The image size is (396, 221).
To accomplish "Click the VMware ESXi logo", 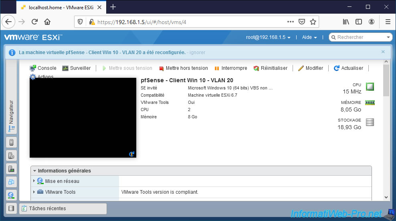I will [33, 37].
